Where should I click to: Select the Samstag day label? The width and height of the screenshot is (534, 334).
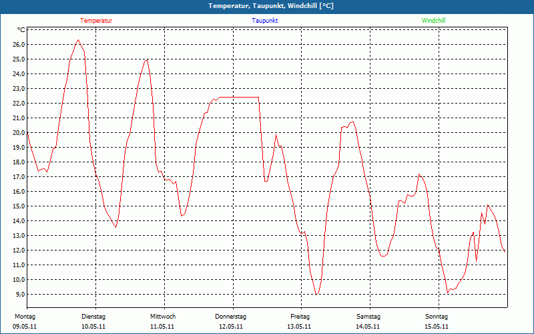point(368,317)
